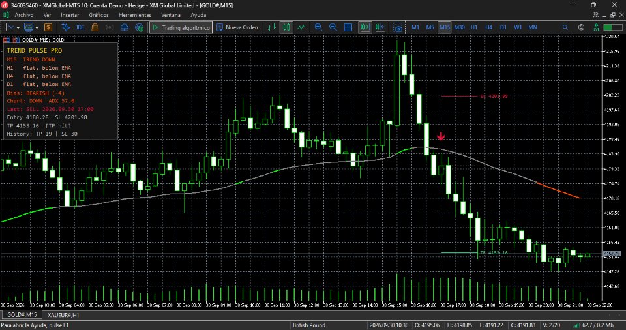Image resolution: width=626 pixels, height=330 pixels.
Task: Click the connection status 62.7 / 0.2 Mb
Action: [x=593, y=325]
